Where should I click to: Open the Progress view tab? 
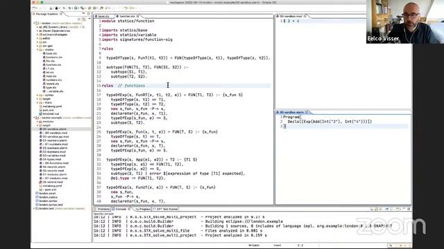(x=143, y=209)
